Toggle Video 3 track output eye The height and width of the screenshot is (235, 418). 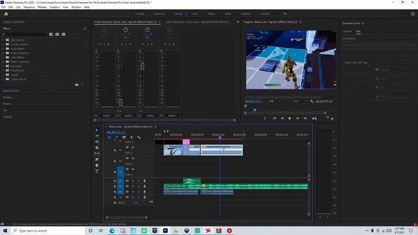[x=133, y=148]
